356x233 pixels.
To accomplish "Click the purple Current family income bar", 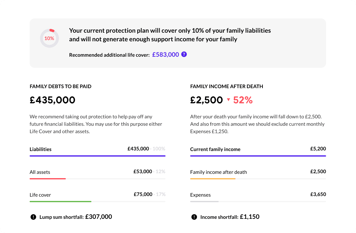I will coord(258,156).
